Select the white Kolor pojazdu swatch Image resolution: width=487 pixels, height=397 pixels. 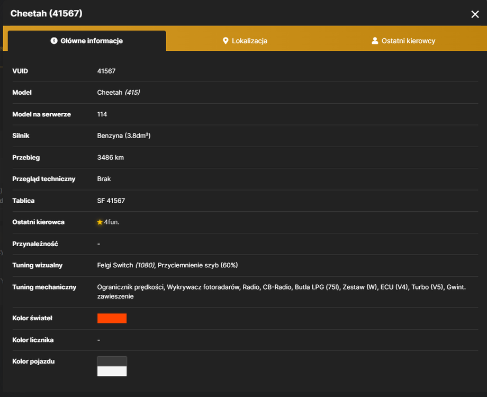click(x=112, y=371)
